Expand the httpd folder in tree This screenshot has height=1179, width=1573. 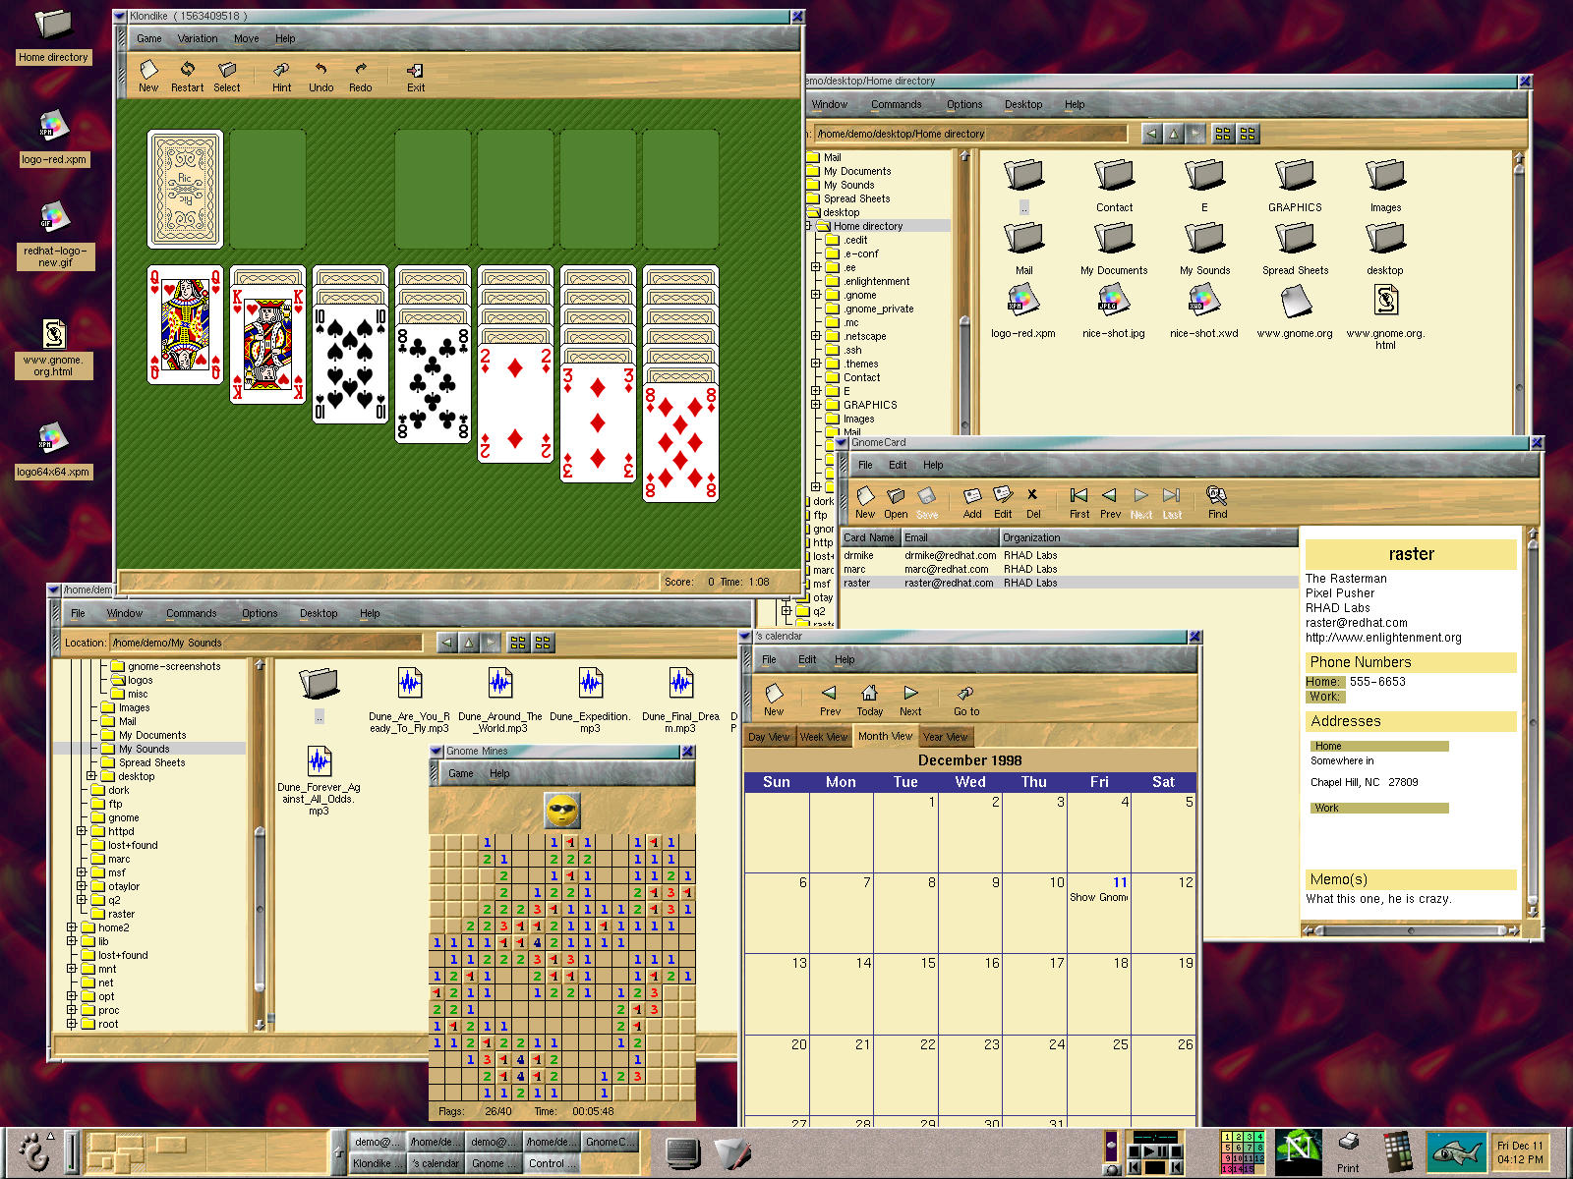point(82,831)
